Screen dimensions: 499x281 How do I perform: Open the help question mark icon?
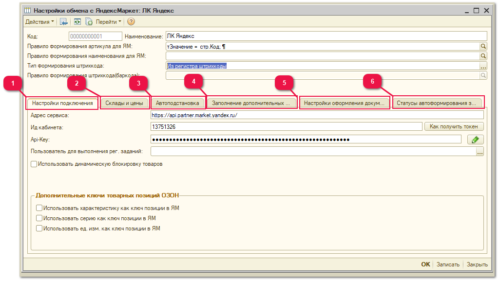pyautogui.click(x=131, y=21)
